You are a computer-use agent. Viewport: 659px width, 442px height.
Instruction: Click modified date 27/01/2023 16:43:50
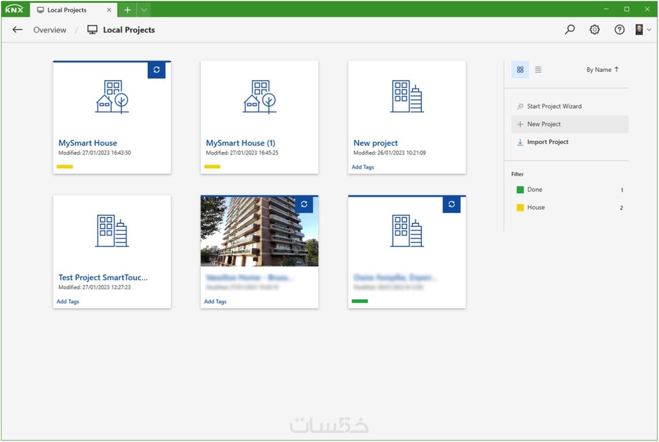[107, 153]
